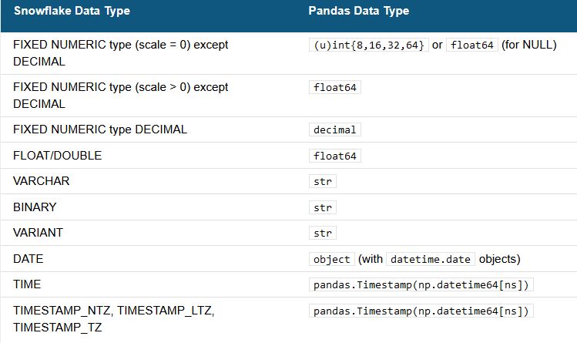Viewport: 577px width, 343px height.
Task: Click the (u)int{8,16,32,64} code snippet
Action: 367,45
